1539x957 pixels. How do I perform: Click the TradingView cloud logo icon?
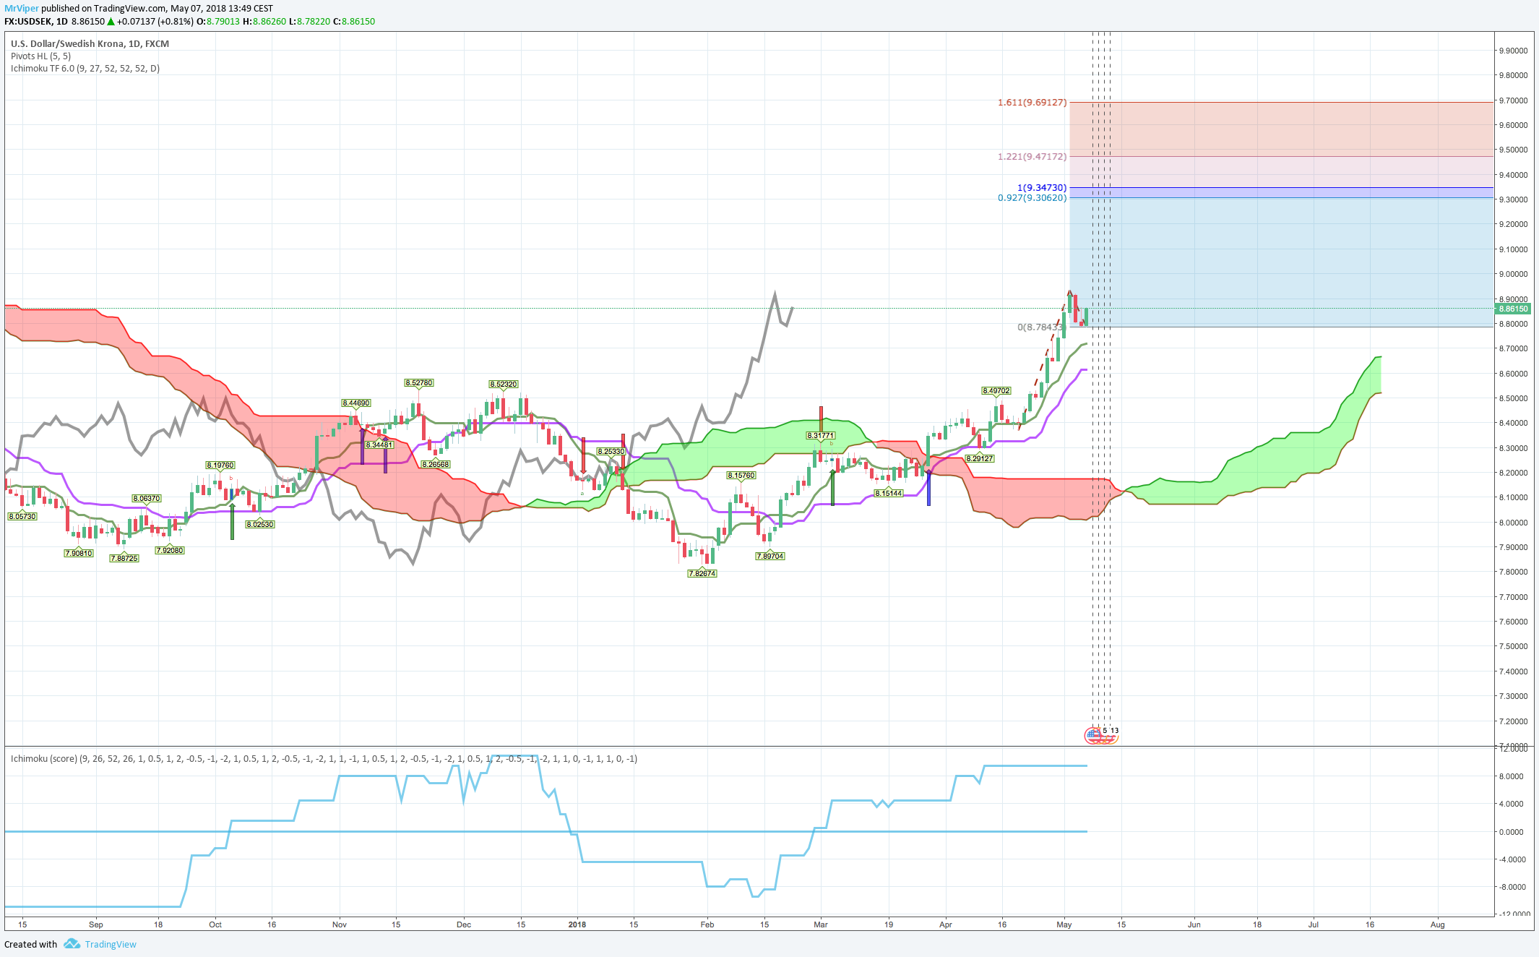72,944
